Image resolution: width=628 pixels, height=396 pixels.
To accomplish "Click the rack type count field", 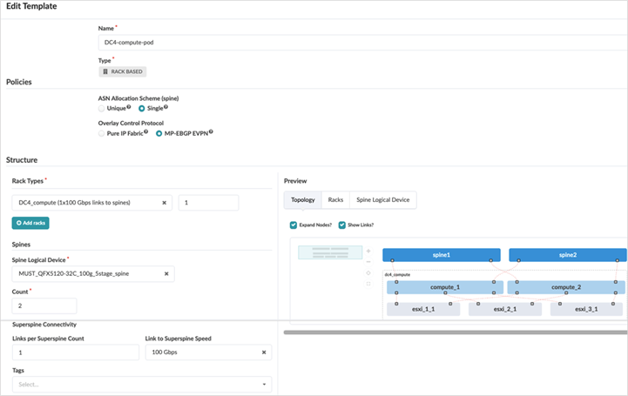I will 209,203.
